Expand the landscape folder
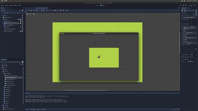 coord(3,95)
